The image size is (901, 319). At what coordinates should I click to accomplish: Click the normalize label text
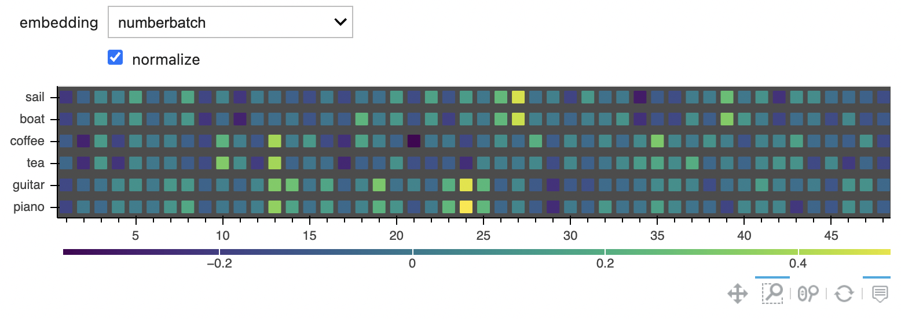(x=166, y=60)
